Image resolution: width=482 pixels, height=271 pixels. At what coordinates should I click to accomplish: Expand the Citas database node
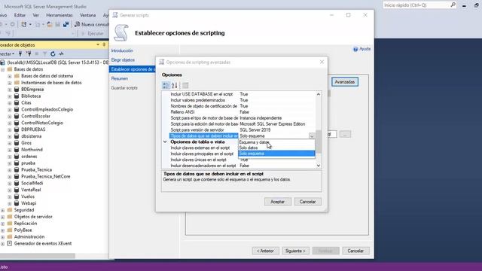click(x=10, y=103)
